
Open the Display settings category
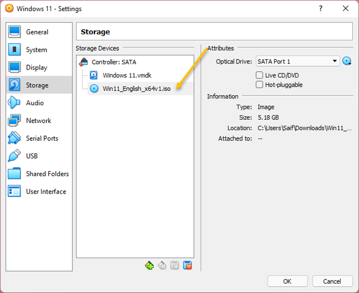point(39,67)
